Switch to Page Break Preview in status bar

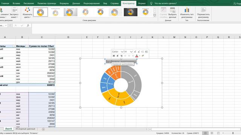tap(218, 133)
